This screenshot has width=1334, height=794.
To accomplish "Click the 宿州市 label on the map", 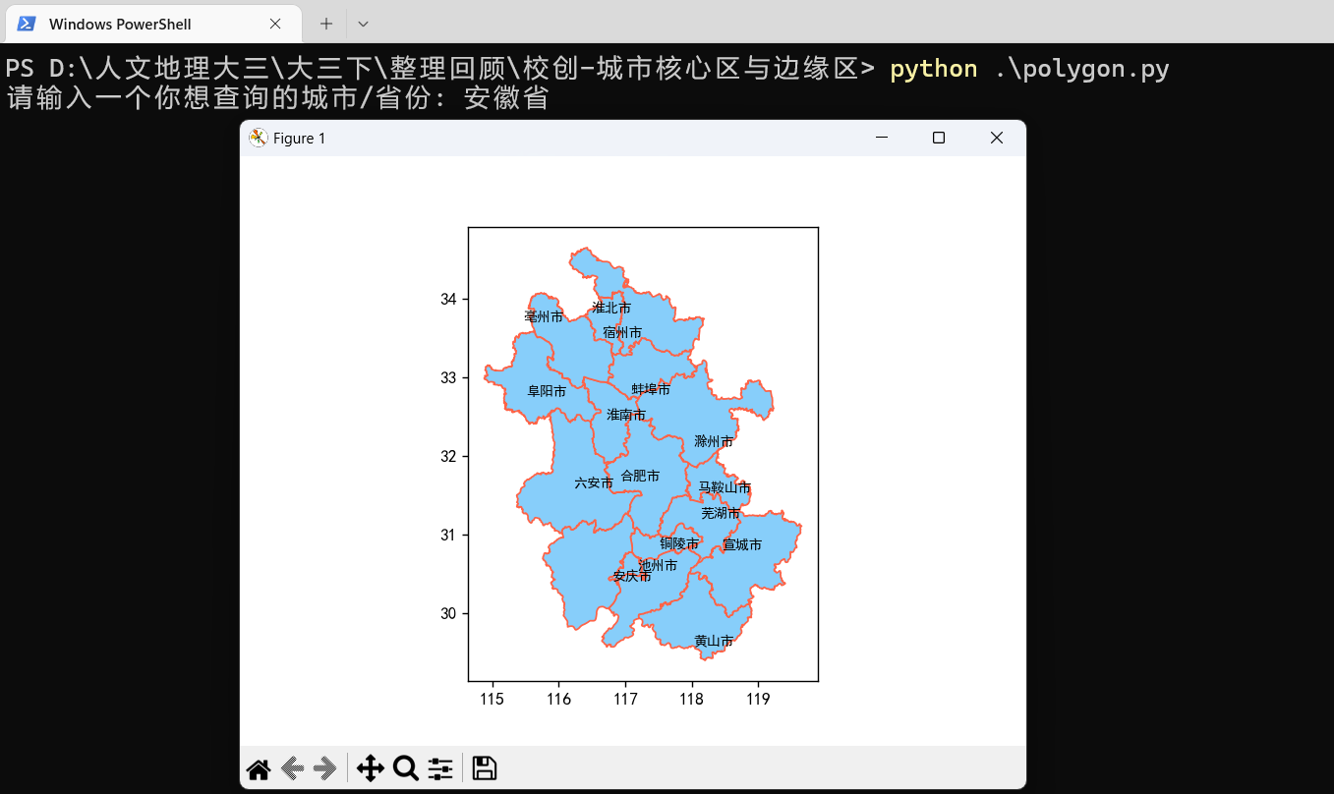I will (622, 333).
